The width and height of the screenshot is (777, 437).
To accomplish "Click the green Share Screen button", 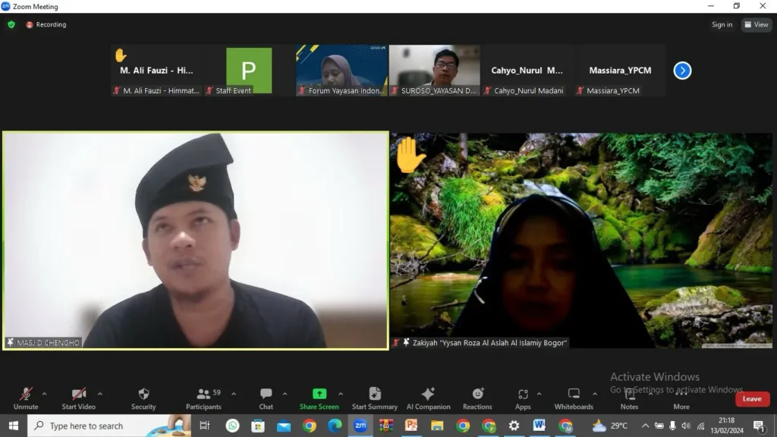I will (x=319, y=399).
